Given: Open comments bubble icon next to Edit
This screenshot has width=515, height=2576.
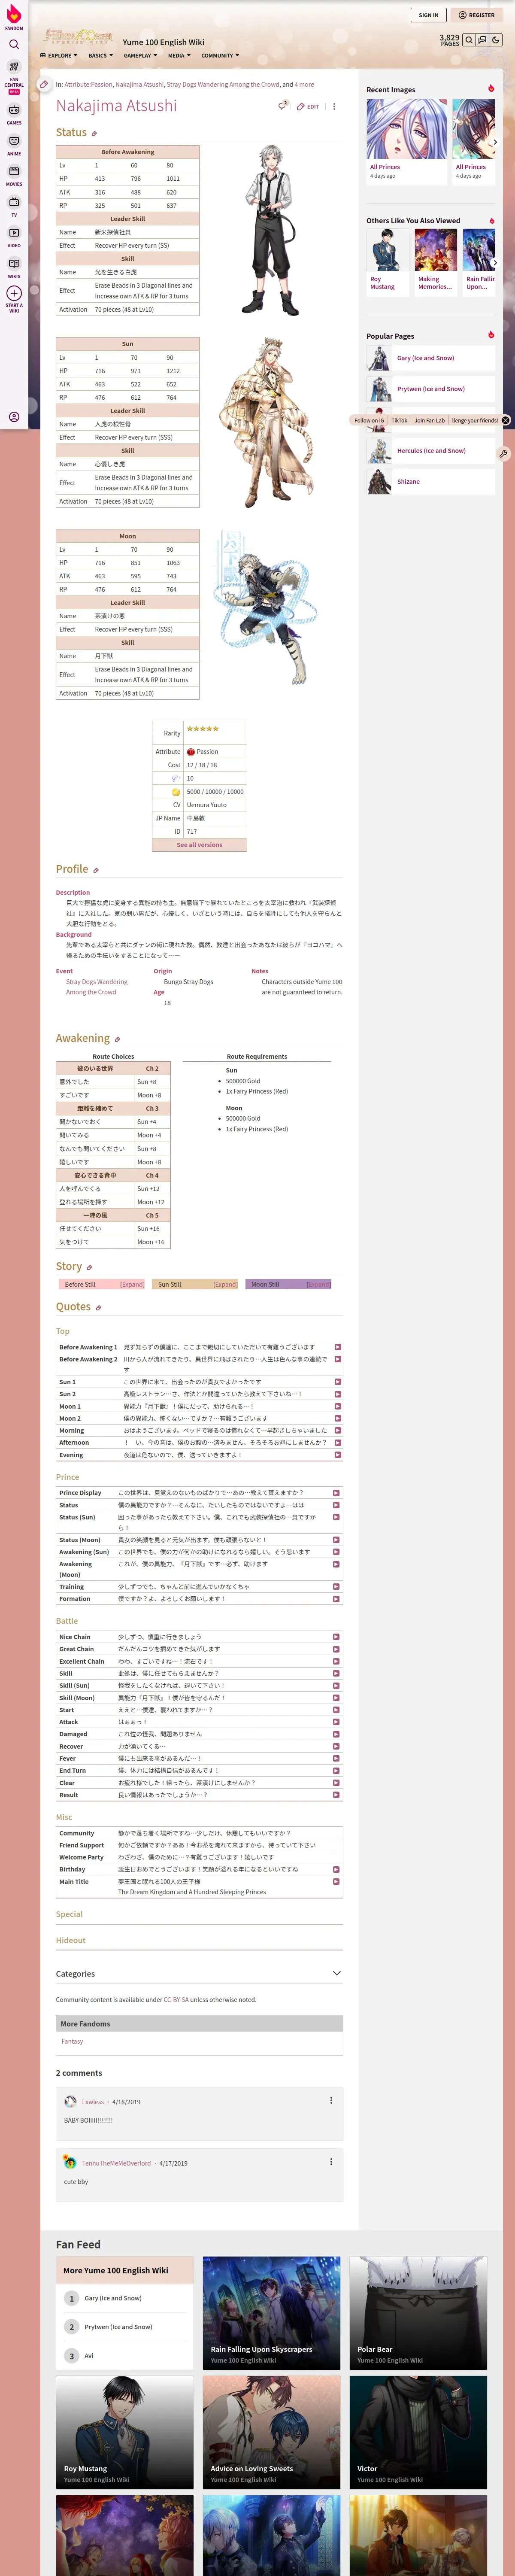Looking at the screenshot, I should point(283,105).
